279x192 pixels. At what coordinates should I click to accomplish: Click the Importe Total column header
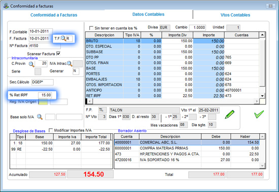[x=96, y=137]
